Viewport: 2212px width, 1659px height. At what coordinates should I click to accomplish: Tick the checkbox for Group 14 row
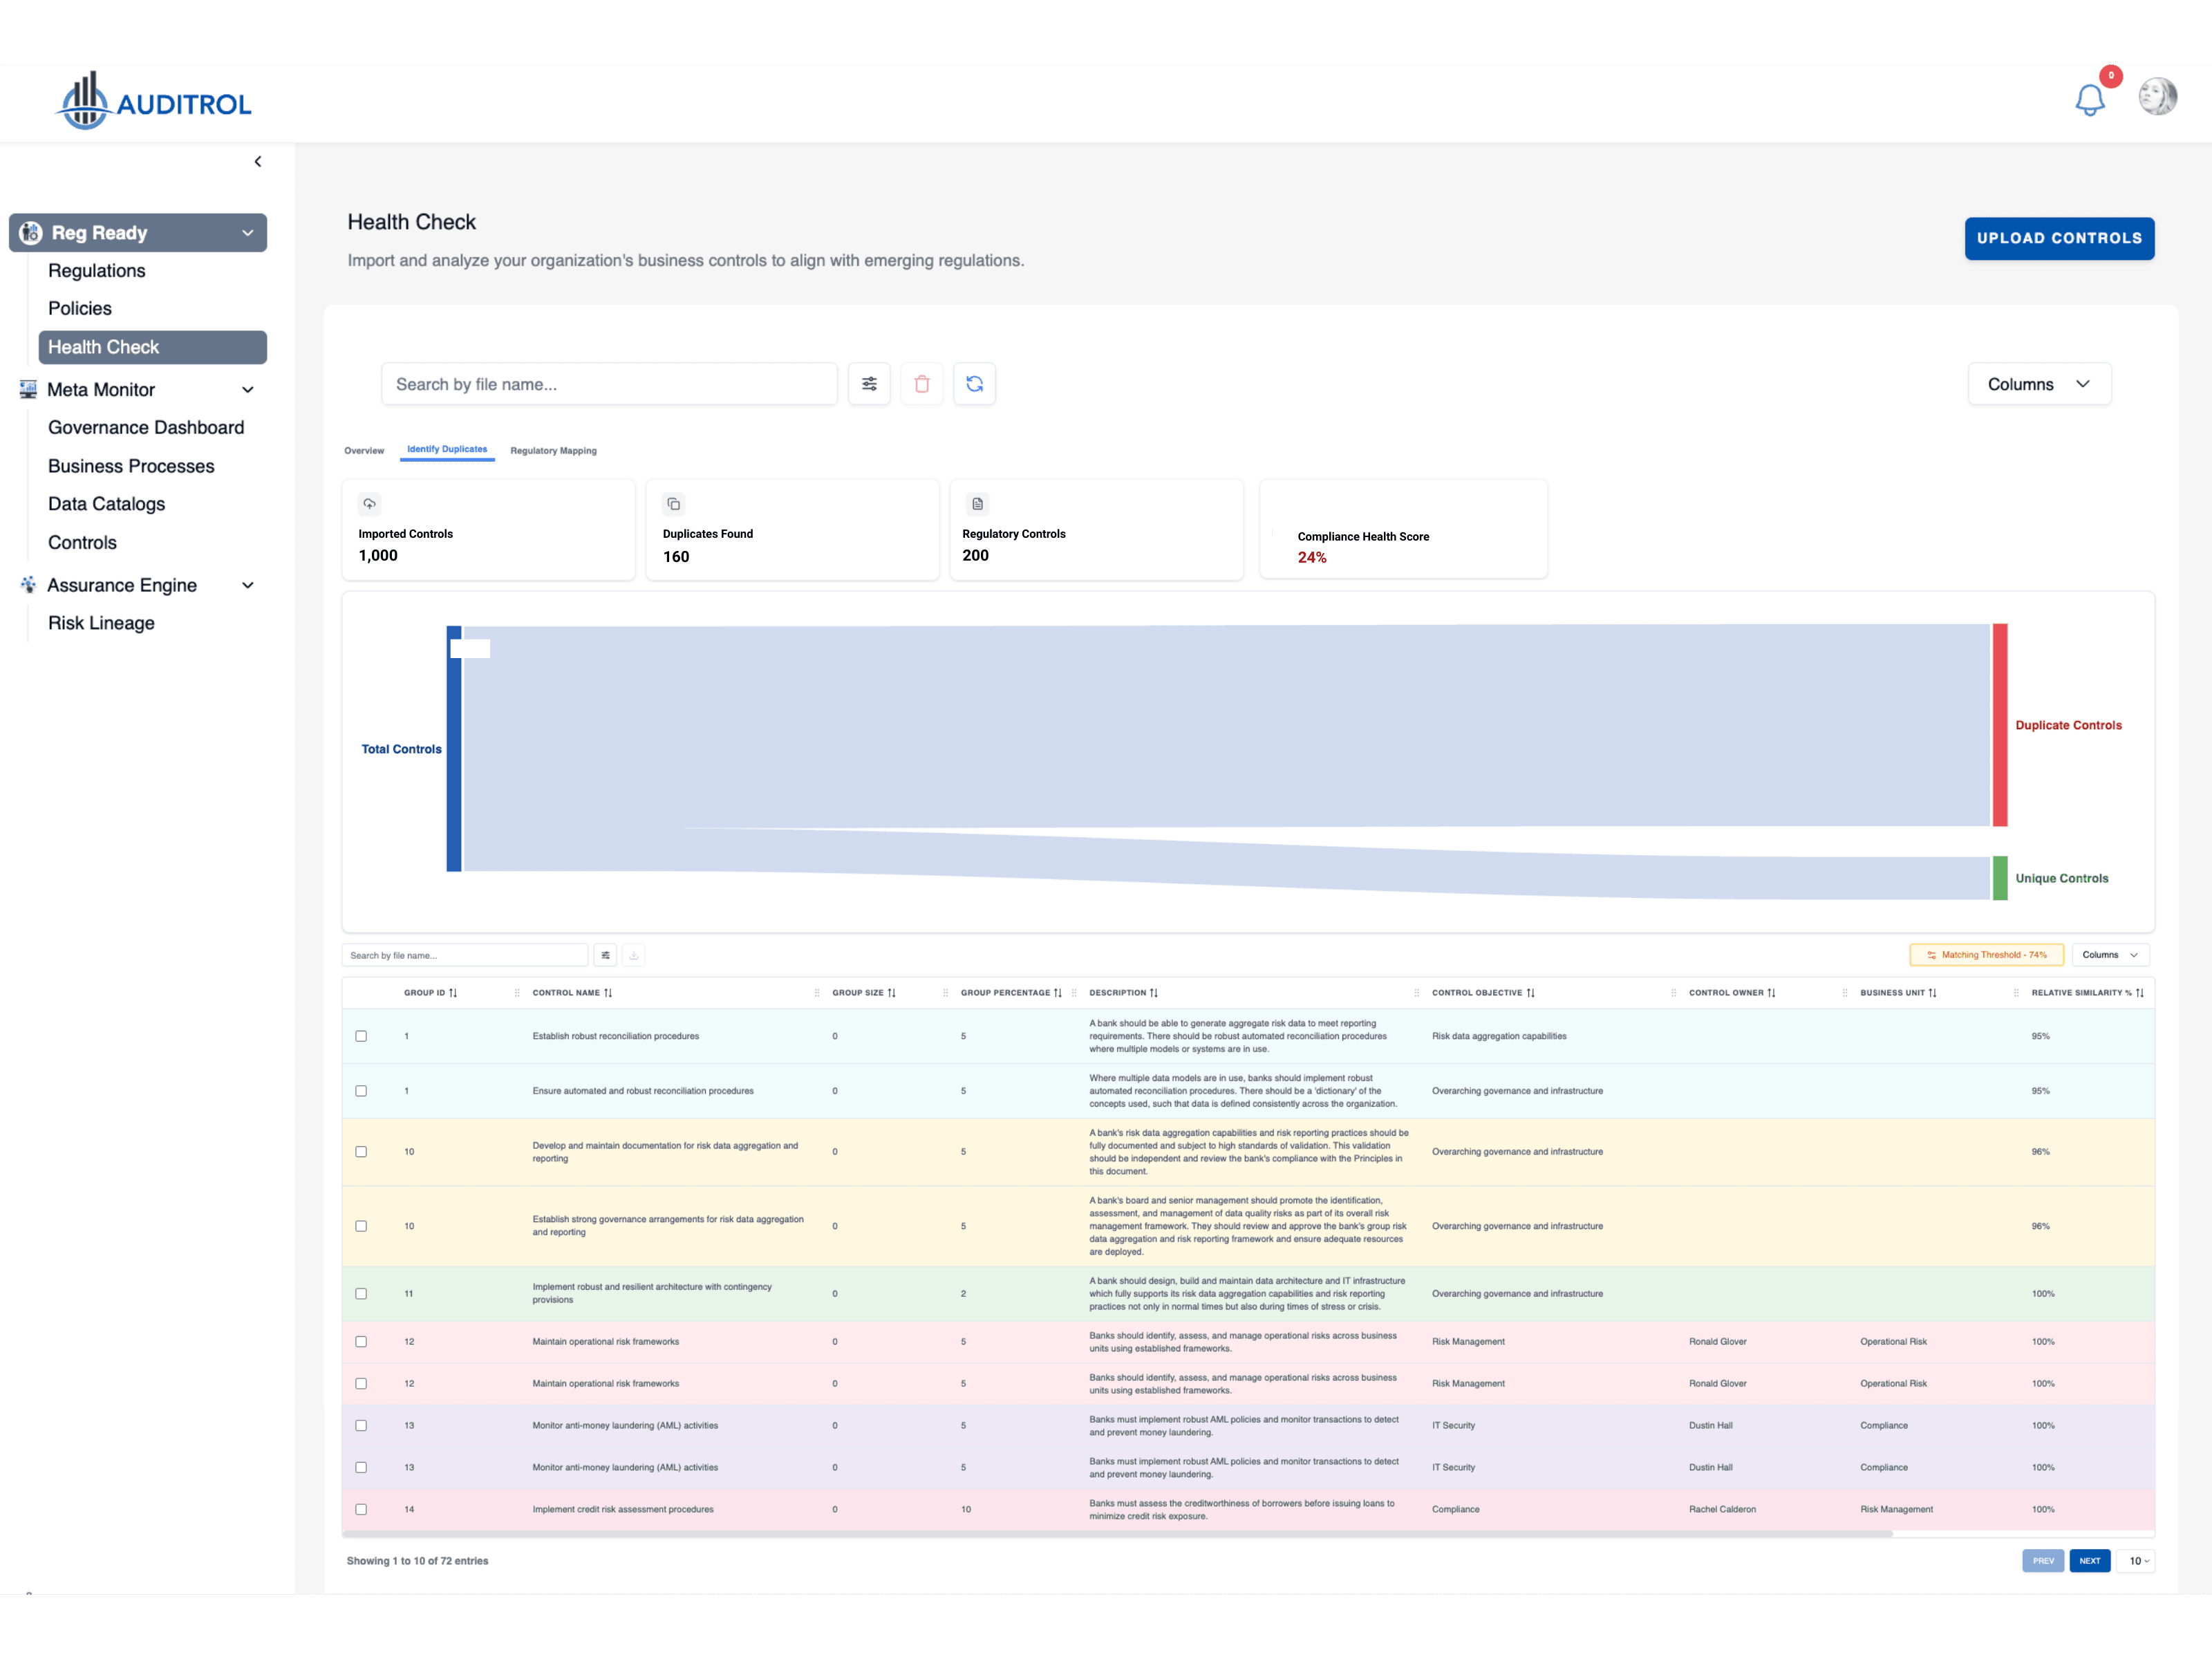(x=361, y=1510)
